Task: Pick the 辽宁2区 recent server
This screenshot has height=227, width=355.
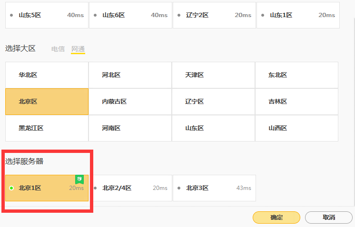Action: pyautogui.click(x=214, y=15)
